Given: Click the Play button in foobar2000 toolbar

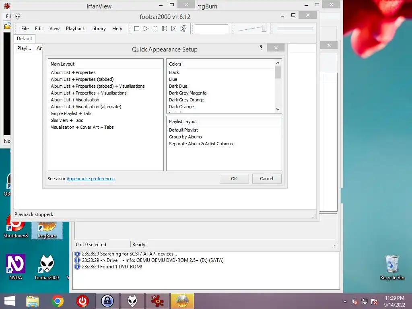Looking at the screenshot, I should coord(146,29).
